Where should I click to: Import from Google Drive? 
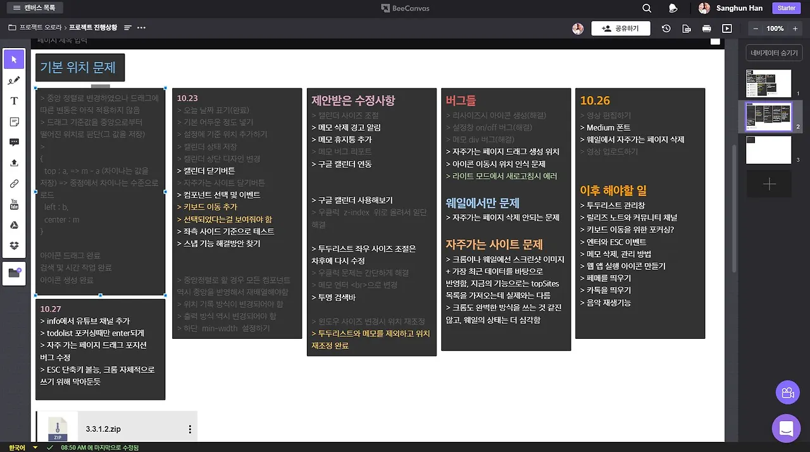tap(14, 225)
